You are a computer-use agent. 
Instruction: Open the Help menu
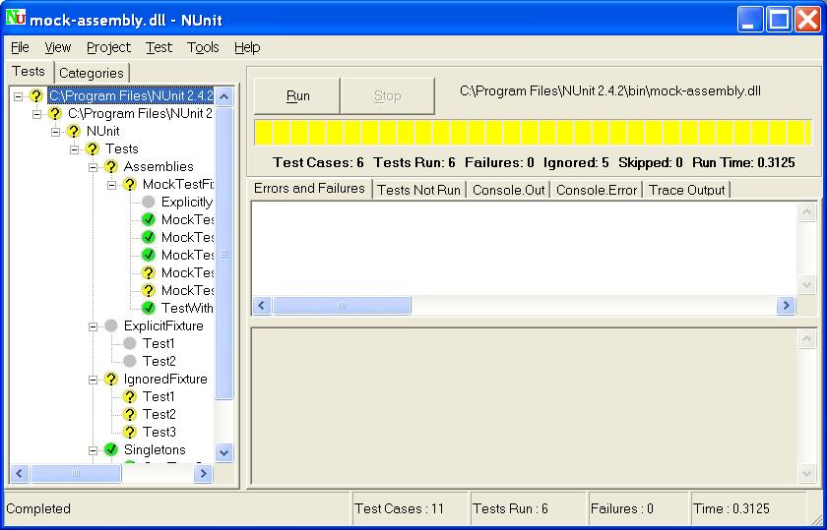point(247,47)
